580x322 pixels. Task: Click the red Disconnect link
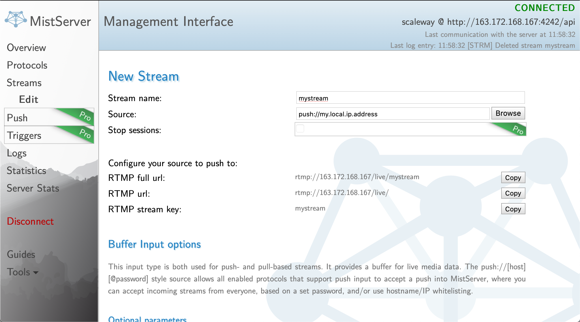pyautogui.click(x=30, y=221)
